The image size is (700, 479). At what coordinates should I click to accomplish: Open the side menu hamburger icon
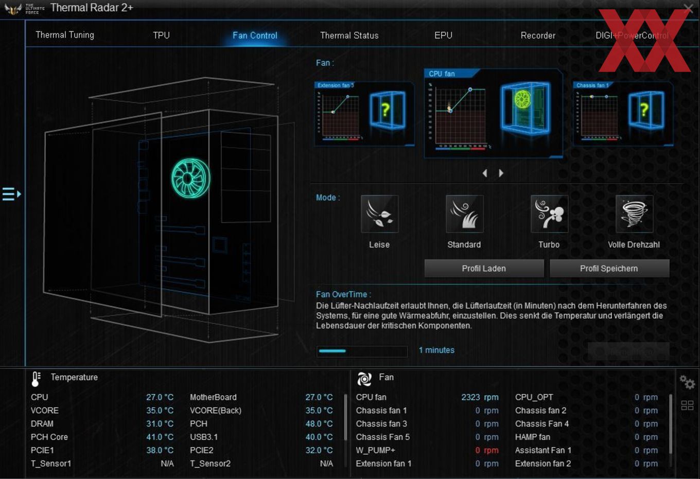11,194
